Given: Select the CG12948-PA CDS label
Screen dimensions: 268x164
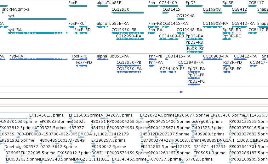Looking at the screenshot, I should (x=191, y=63).
